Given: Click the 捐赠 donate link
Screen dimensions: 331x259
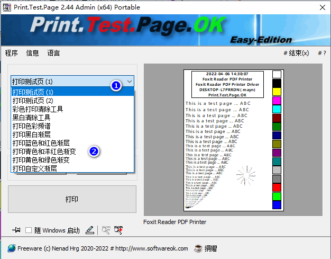Looking at the screenshot, I should (210, 248).
